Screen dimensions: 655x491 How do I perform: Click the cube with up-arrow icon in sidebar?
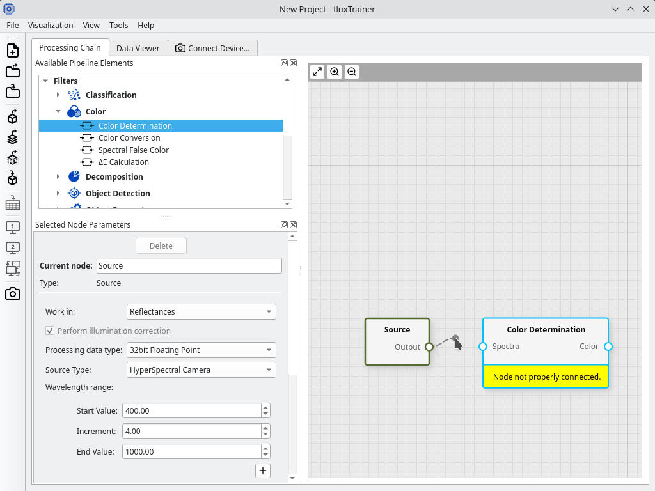click(13, 117)
